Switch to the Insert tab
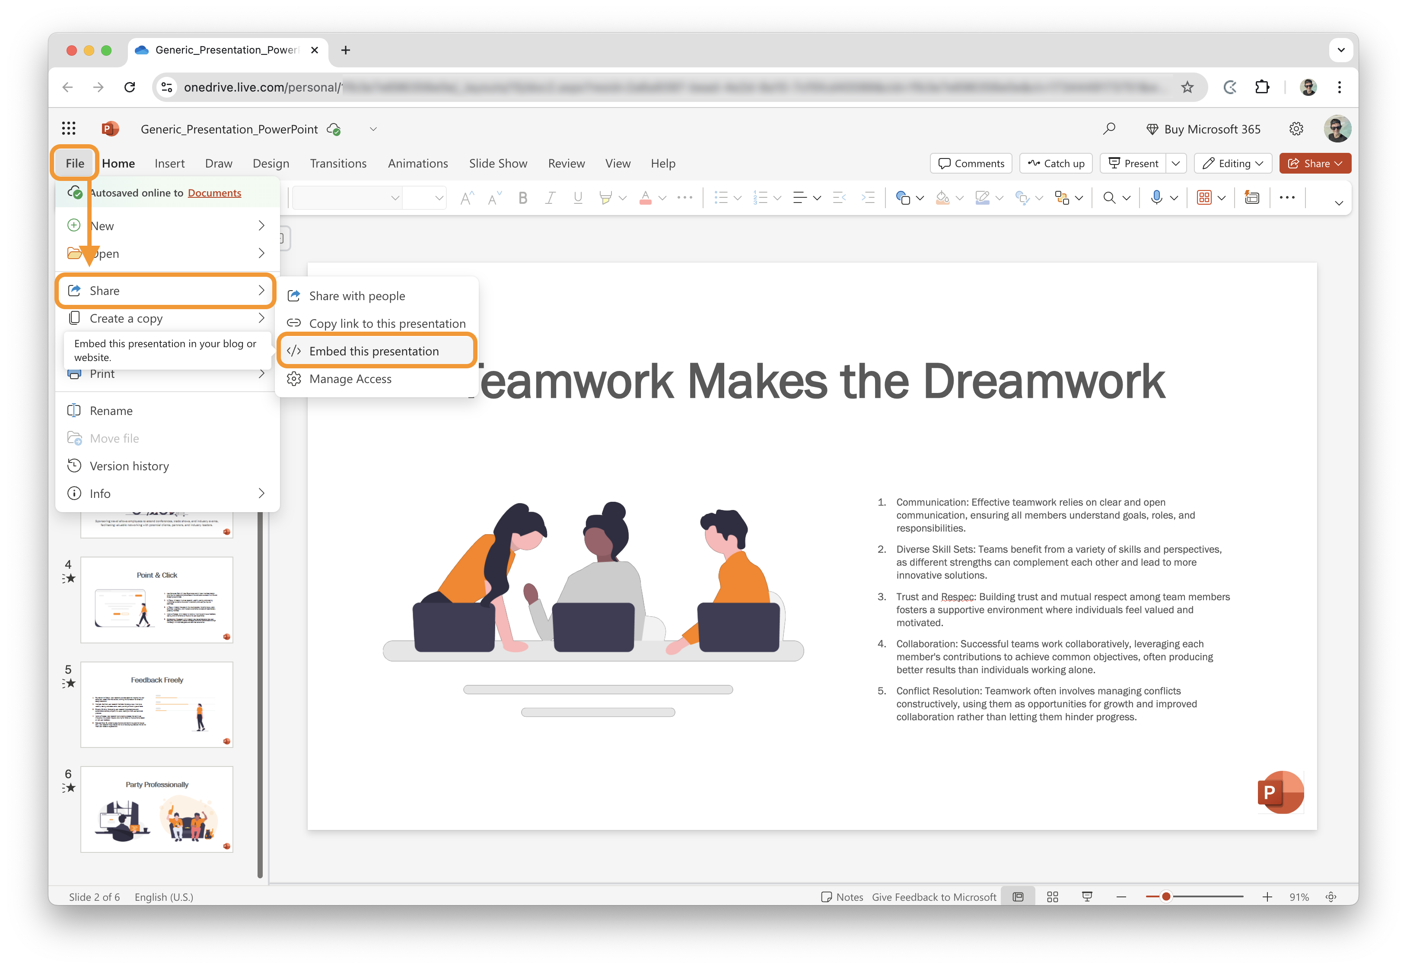The width and height of the screenshot is (1407, 969). (x=169, y=163)
